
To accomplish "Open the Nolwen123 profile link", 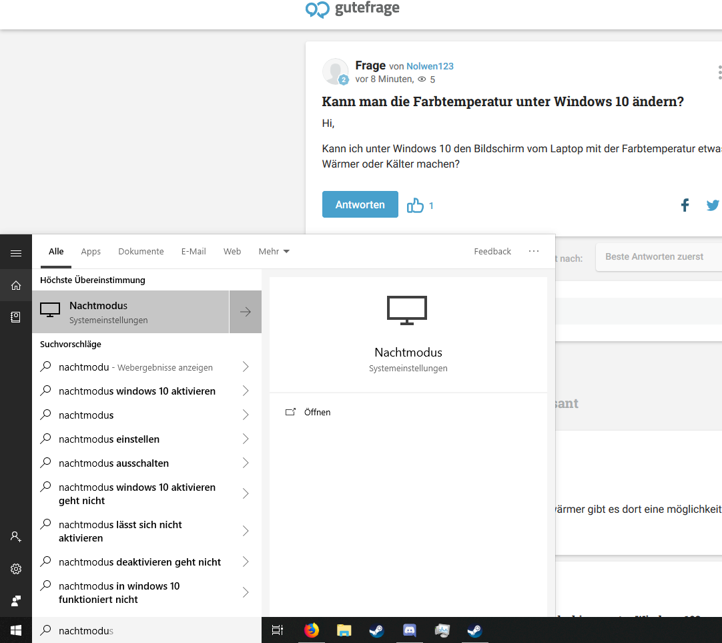I will pyautogui.click(x=430, y=66).
